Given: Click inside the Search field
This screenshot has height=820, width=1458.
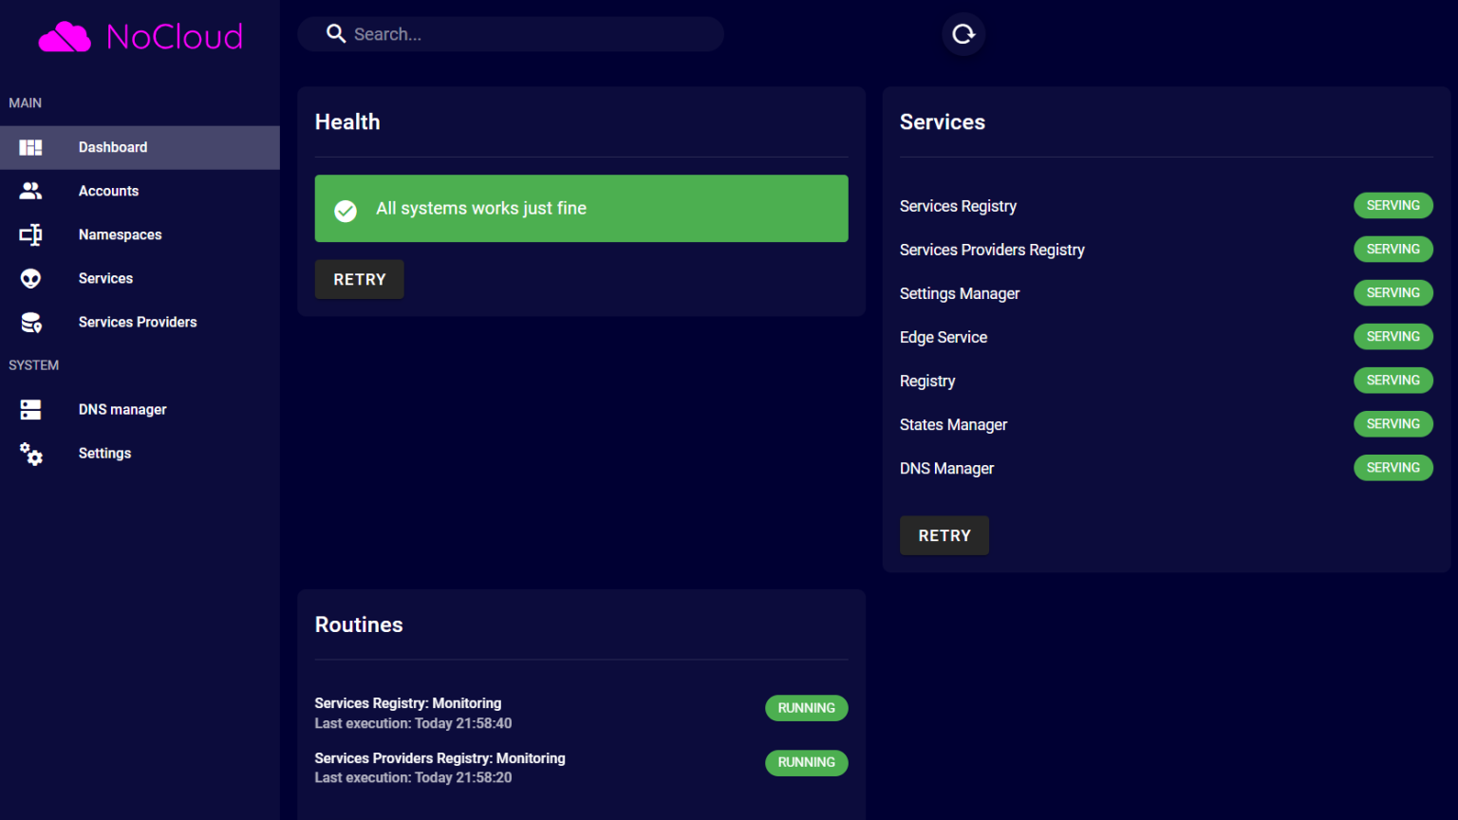Looking at the screenshot, I should [x=513, y=33].
